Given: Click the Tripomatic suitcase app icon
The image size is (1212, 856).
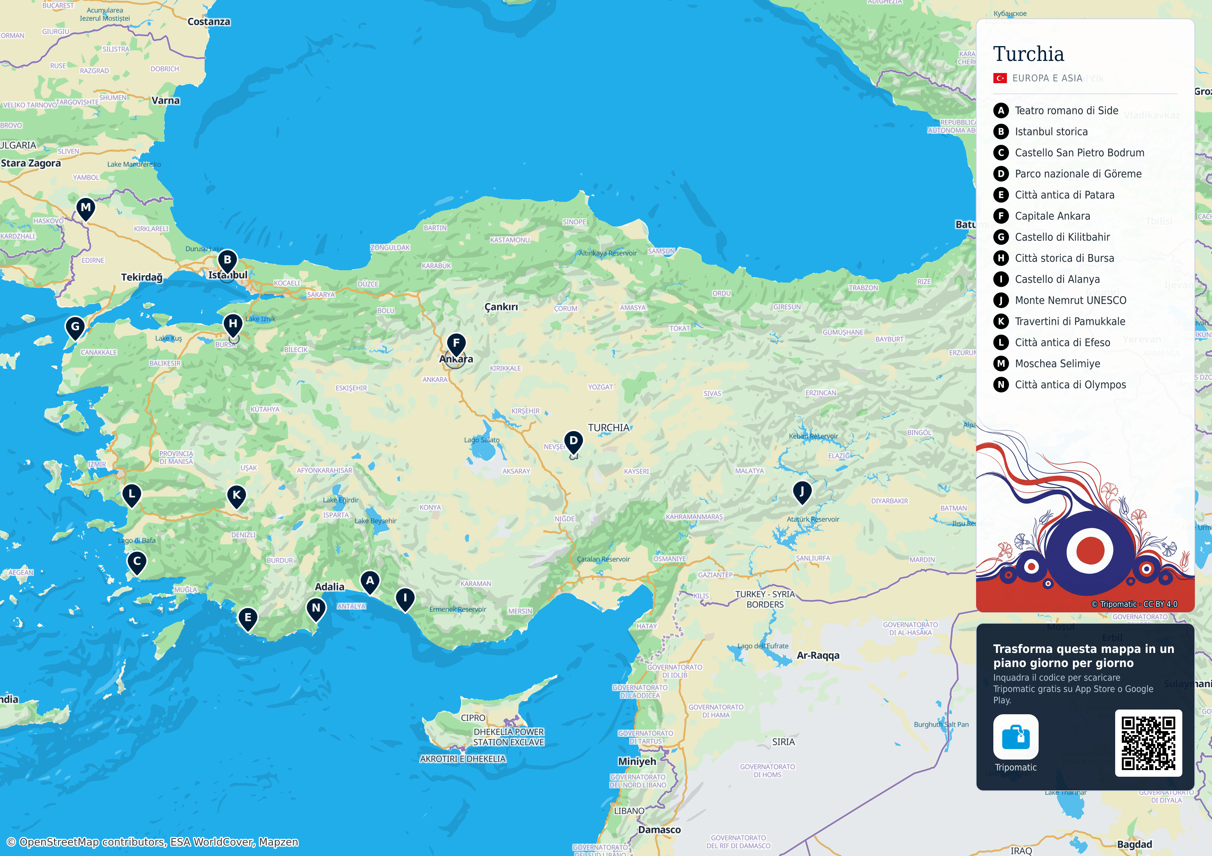Looking at the screenshot, I should [1016, 737].
